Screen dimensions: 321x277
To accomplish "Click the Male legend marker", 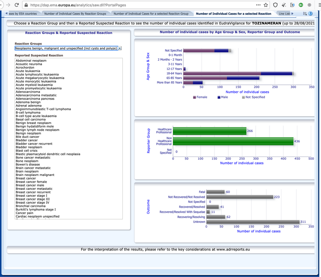I will [x=219, y=97].
